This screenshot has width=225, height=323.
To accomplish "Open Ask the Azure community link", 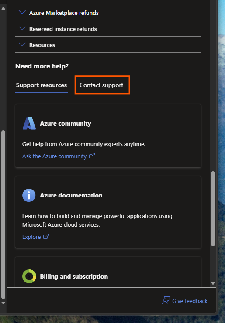I will (x=54, y=156).
